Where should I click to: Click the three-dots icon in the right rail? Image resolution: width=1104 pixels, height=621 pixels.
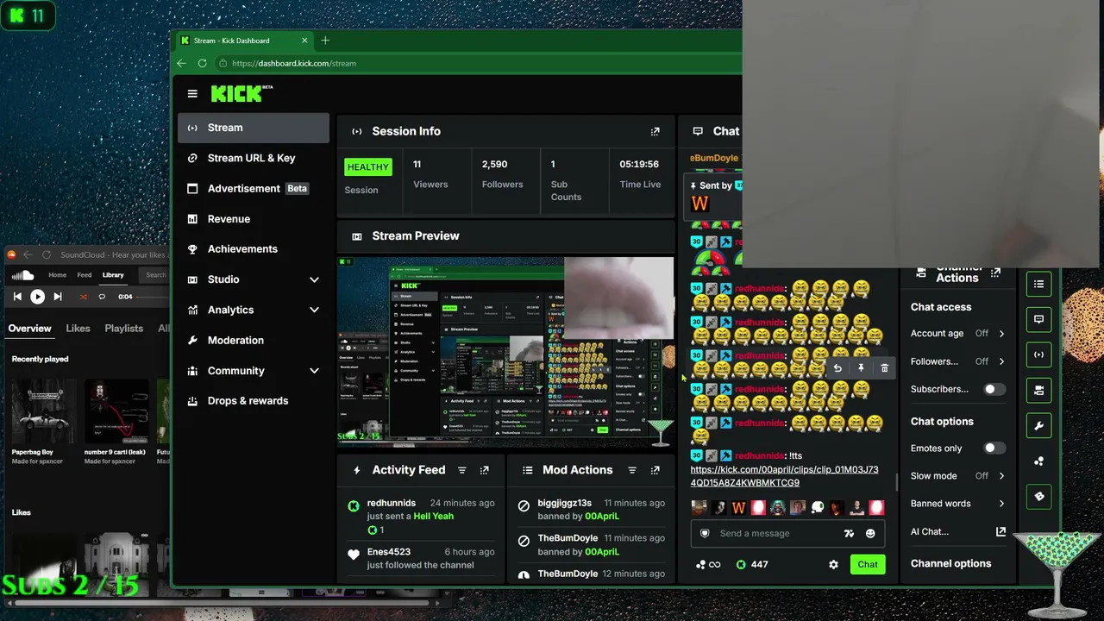pos(1038,461)
